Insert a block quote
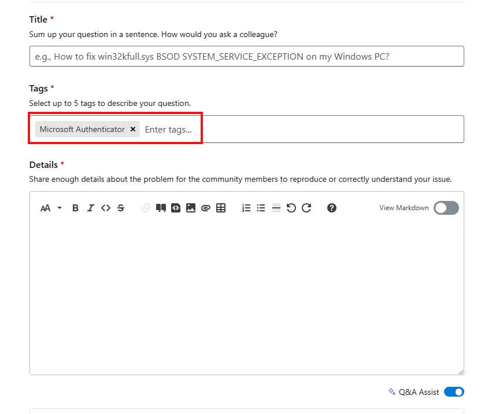 pos(161,208)
